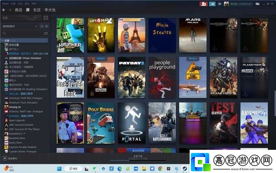The width and height of the screenshot is (276, 173).
Task: Open the One-armed Cook cover
Action: [x=70, y=77]
